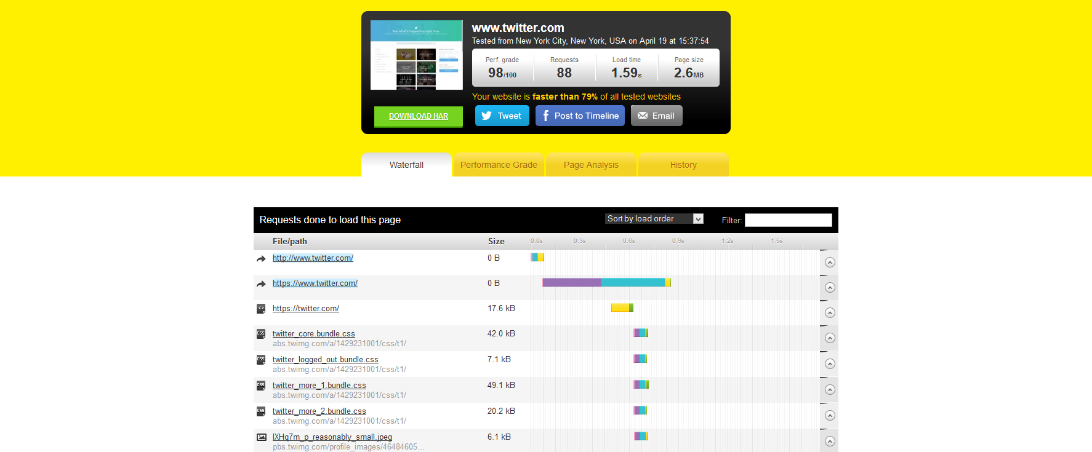
Task: Expand details for http://www.twitter.com/ row
Action: coord(830,263)
